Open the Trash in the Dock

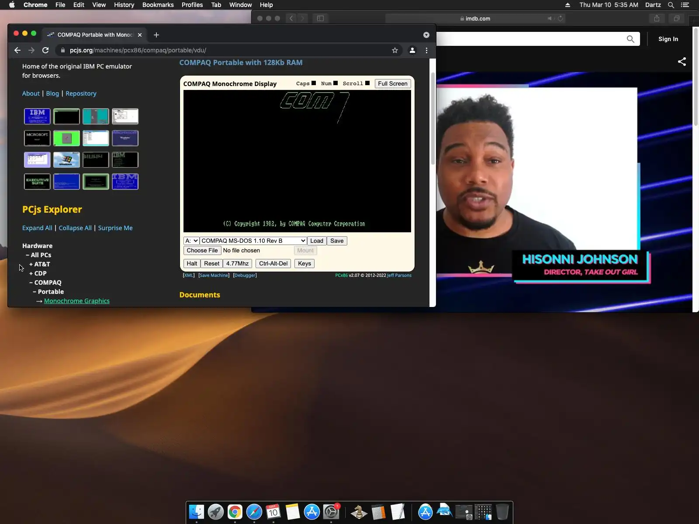point(502,512)
